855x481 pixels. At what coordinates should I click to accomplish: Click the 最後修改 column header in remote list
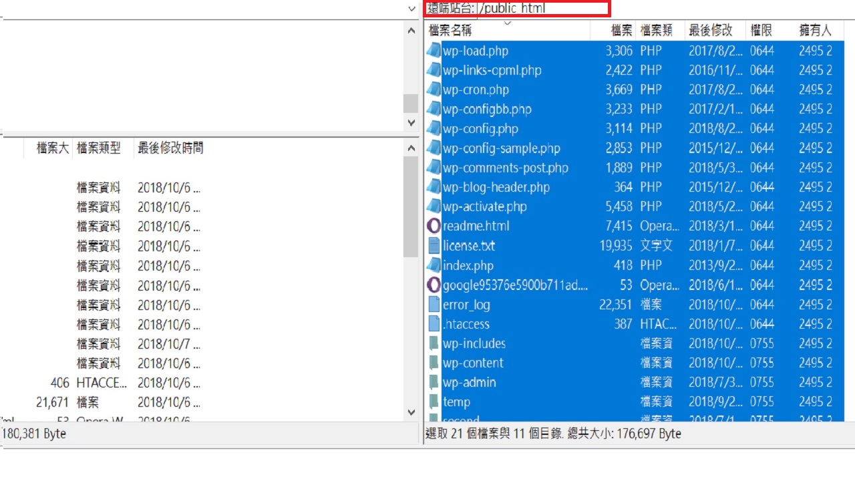point(711,30)
